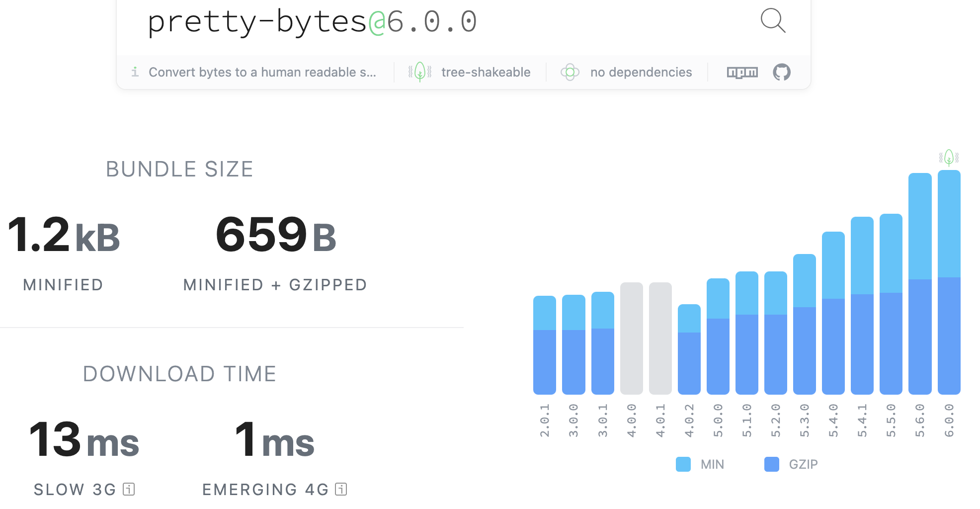The width and height of the screenshot is (980, 509).
Task: Open the GitHub repository icon
Action: (782, 72)
